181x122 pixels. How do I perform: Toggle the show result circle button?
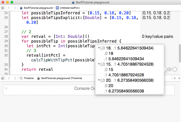(175, 69)
